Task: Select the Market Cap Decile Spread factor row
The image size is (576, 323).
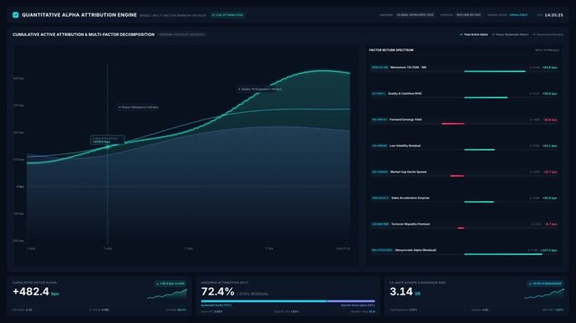Action: 465,172
